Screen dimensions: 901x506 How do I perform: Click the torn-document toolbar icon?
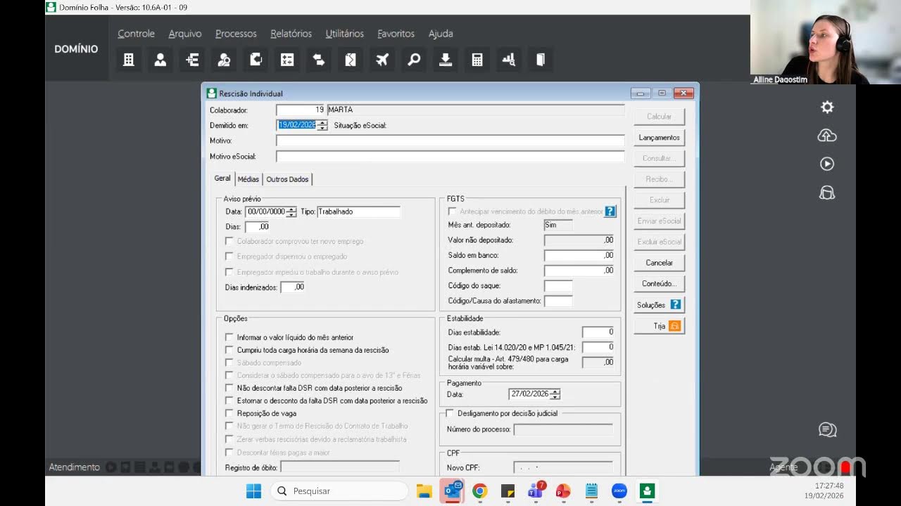point(351,60)
